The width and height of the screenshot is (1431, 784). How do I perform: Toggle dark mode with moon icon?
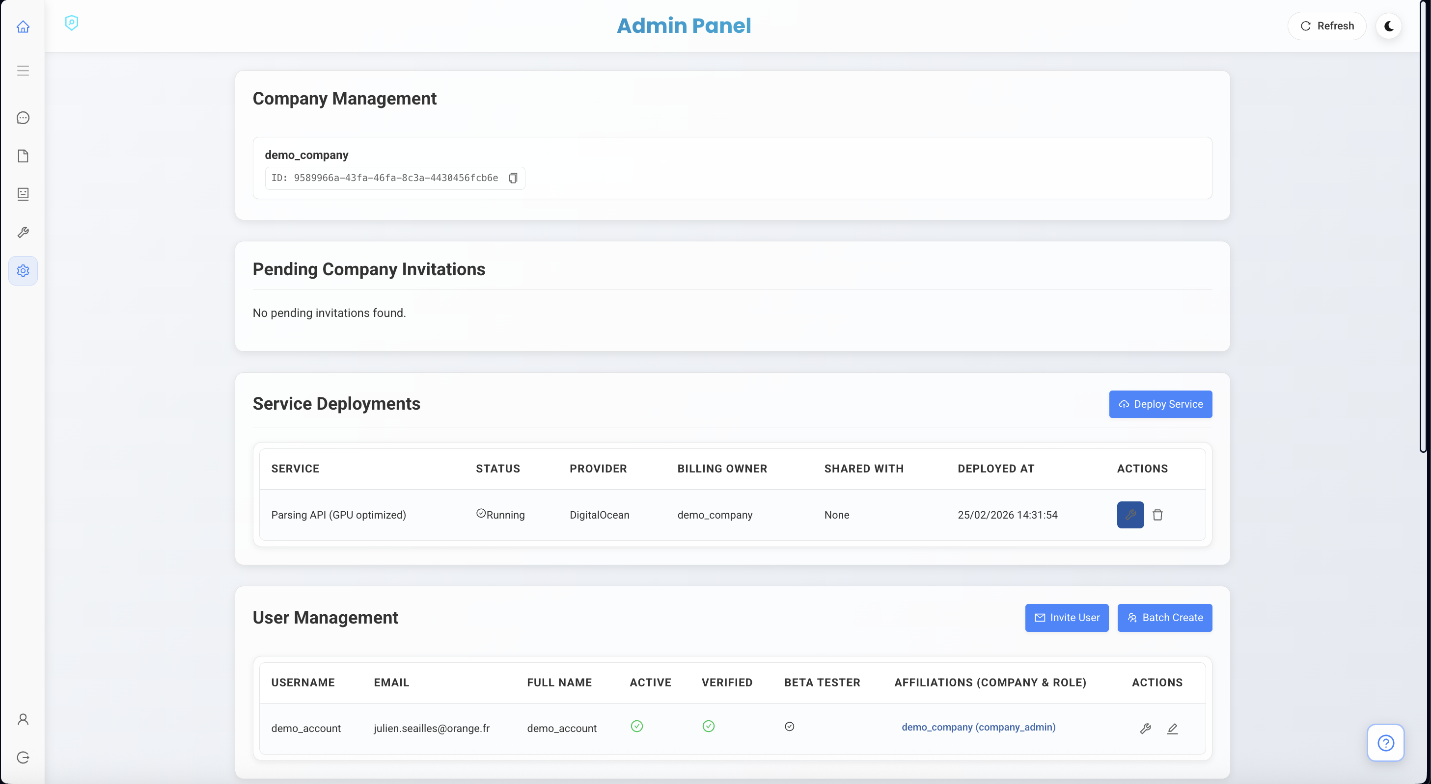pyautogui.click(x=1388, y=26)
